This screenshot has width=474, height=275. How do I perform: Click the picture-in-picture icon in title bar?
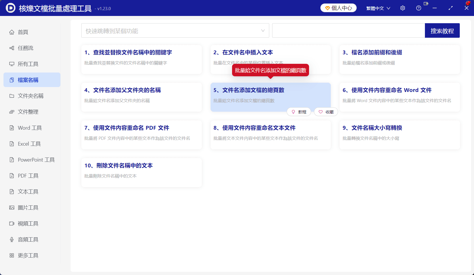[426, 4]
